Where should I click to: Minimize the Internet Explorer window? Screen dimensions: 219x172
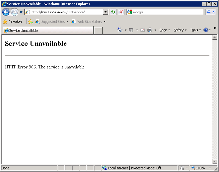tap(204, 4)
